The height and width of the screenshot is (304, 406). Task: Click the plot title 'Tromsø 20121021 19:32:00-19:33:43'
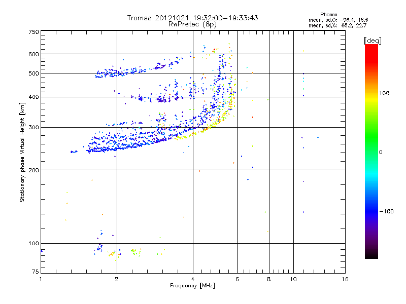click(x=192, y=18)
